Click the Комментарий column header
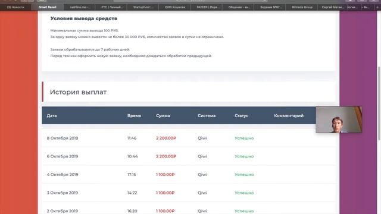The height and width of the screenshot is (214, 381). (x=289, y=116)
